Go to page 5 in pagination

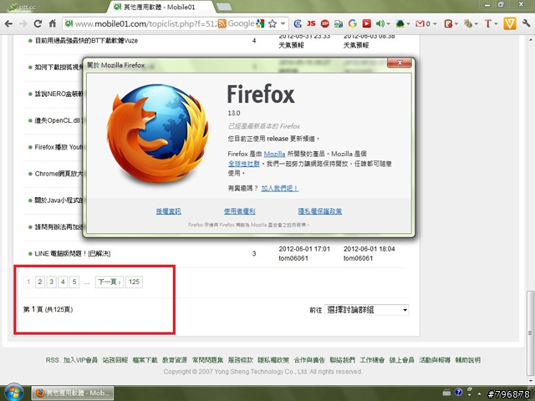point(74,282)
